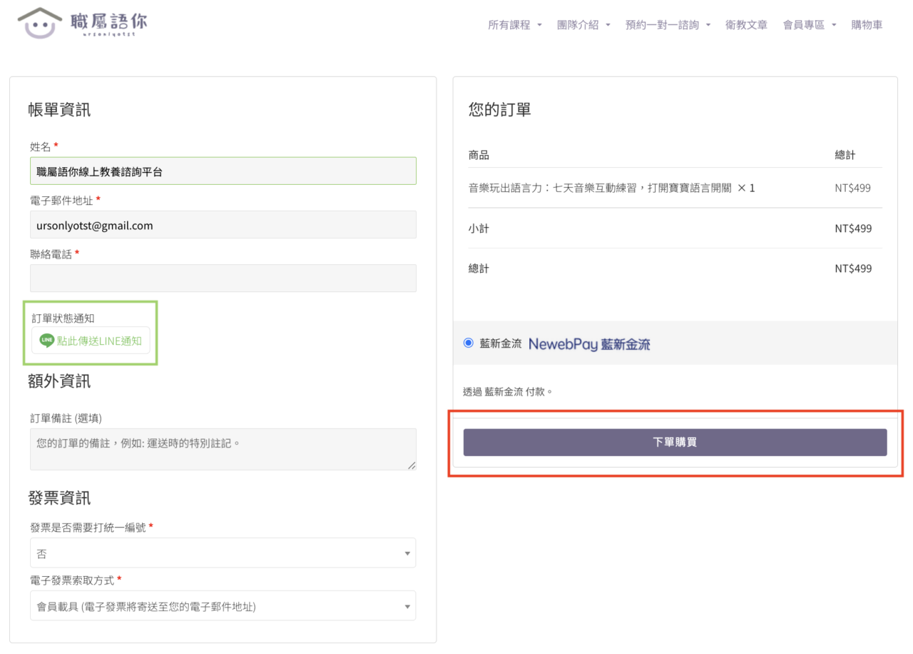Open the 預約一對一諮詢 menu
913x654 pixels.
click(x=667, y=25)
